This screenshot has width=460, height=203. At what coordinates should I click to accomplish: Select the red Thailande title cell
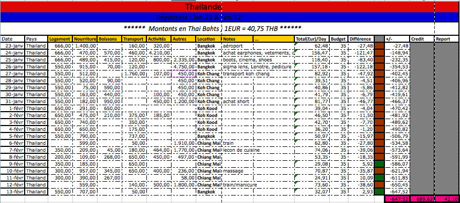click(217, 7)
